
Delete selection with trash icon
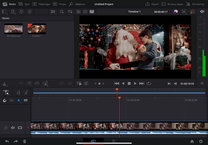[x=25, y=141]
